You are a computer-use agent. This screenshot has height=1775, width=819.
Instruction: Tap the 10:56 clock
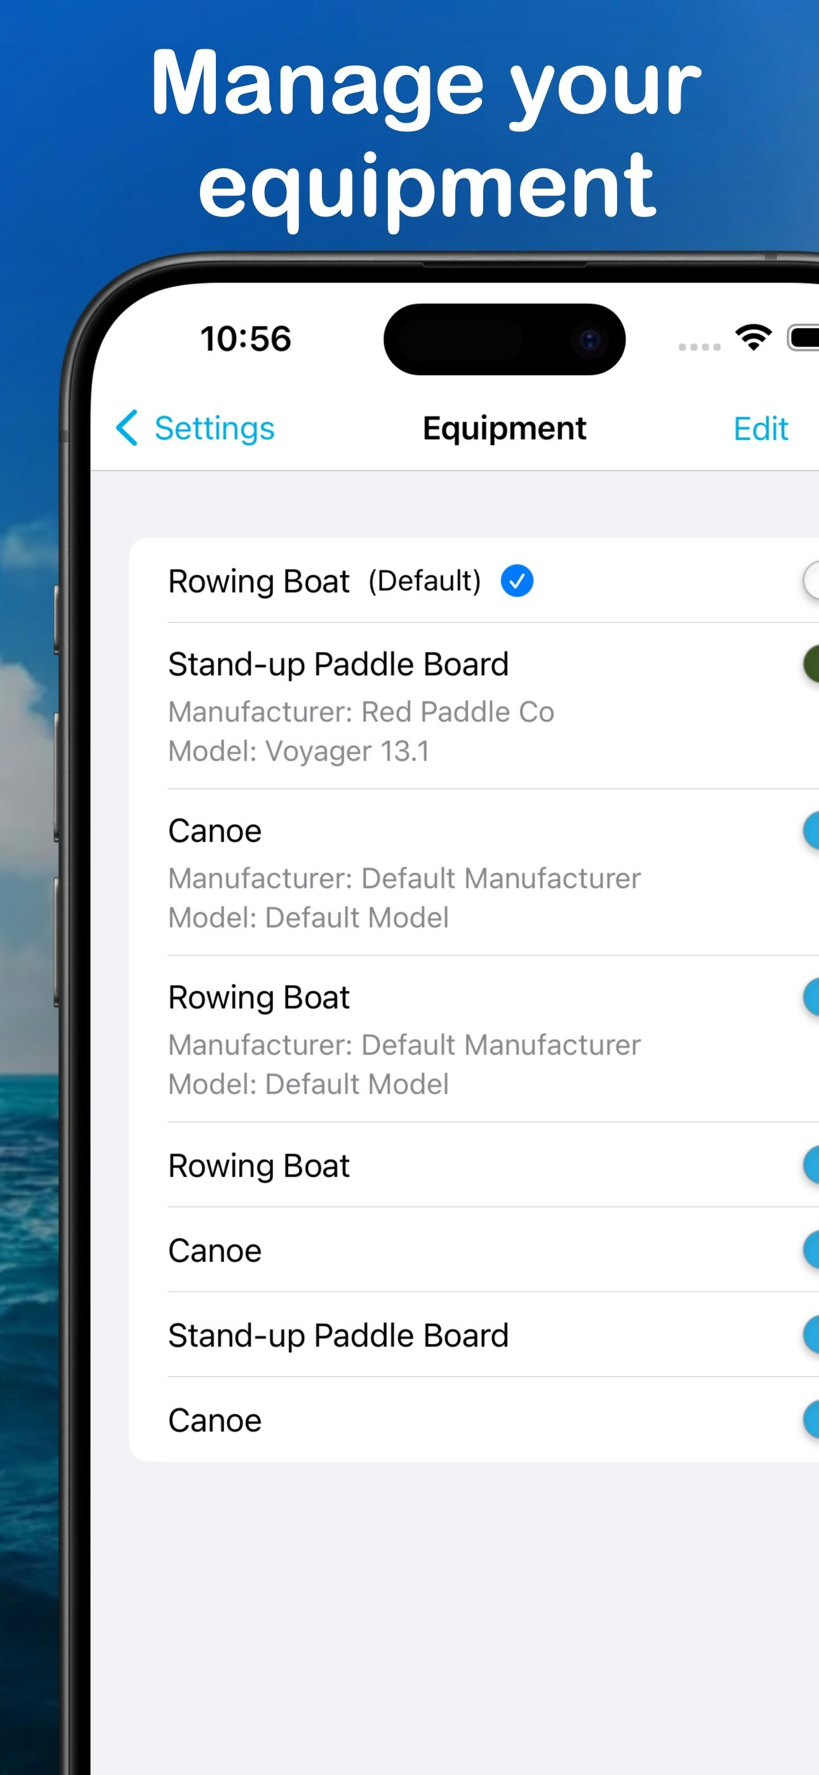[246, 339]
